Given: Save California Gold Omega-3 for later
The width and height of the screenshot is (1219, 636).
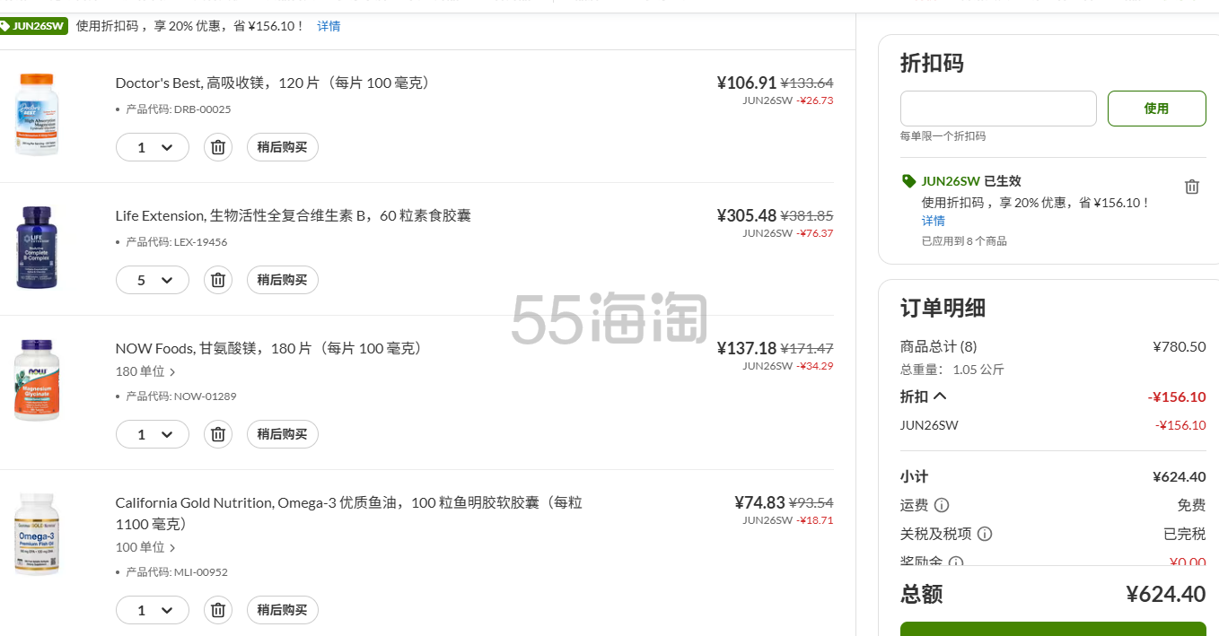Looking at the screenshot, I should tap(283, 610).
